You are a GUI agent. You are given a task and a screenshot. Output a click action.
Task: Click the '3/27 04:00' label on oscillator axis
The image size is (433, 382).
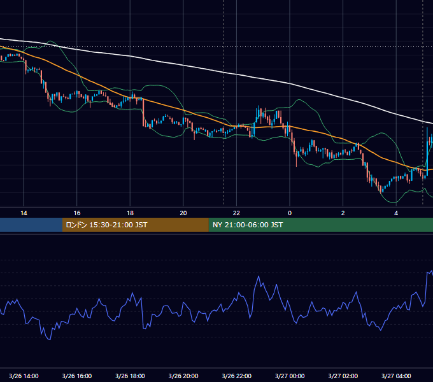[396, 376]
